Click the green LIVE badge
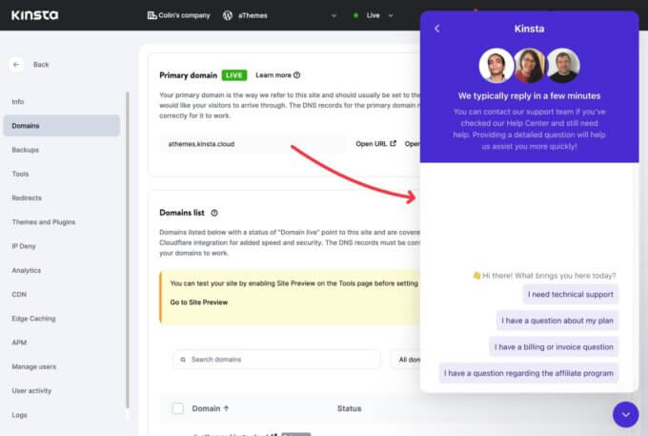Viewport: 648px width, 436px height. point(234,75)
